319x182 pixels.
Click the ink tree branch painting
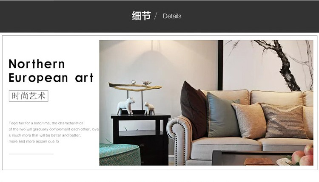pos(268,65)
